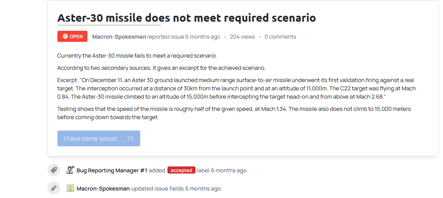Open Macron-Spokesman profile beside the OPEN badge
The height and width of the screenshot is (198, 443).
click(x=119, y=37)
